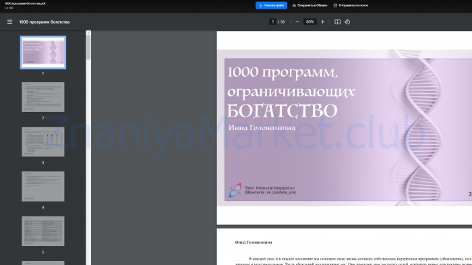Viewport: 472px width, 265px height.
Task: Click the Theta logo icon on cover
Action: [x=235, y=190]
